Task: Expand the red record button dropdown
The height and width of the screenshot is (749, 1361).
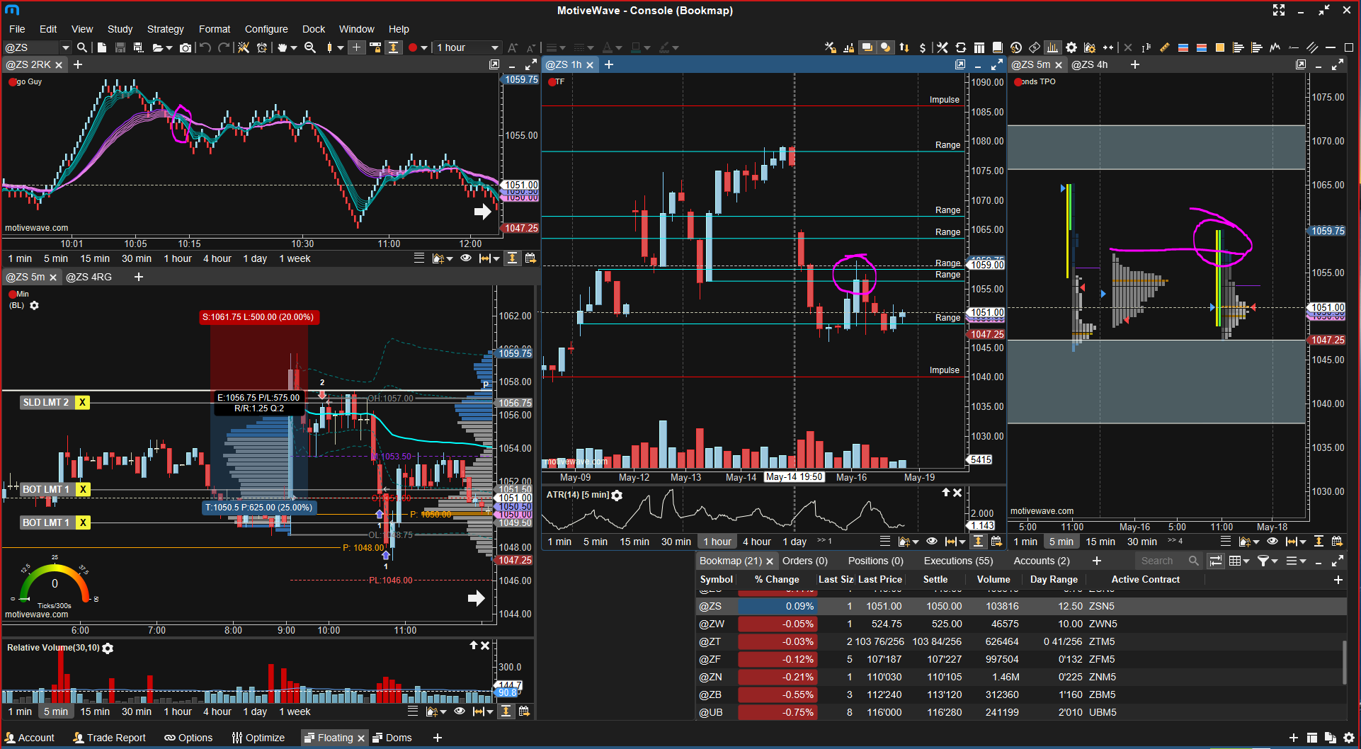Action: click(x=424, y=47)
